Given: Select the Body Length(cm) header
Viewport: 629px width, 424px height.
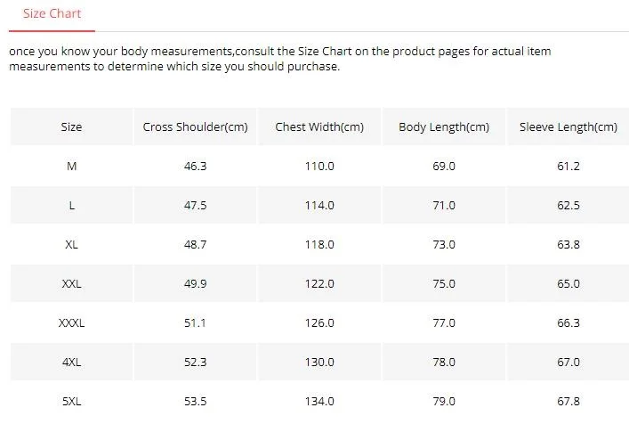Looking at the screenshot, I should pos(444,126).
